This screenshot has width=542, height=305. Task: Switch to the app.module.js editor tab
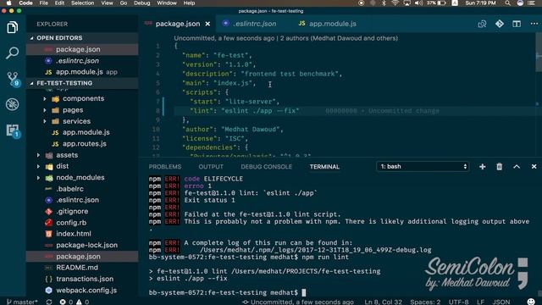(x=328, y=24)
